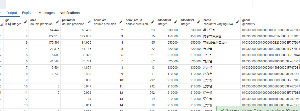The image size is (300, 111).
Task: Open the Explain tab
Action: (x=28, y=13)
